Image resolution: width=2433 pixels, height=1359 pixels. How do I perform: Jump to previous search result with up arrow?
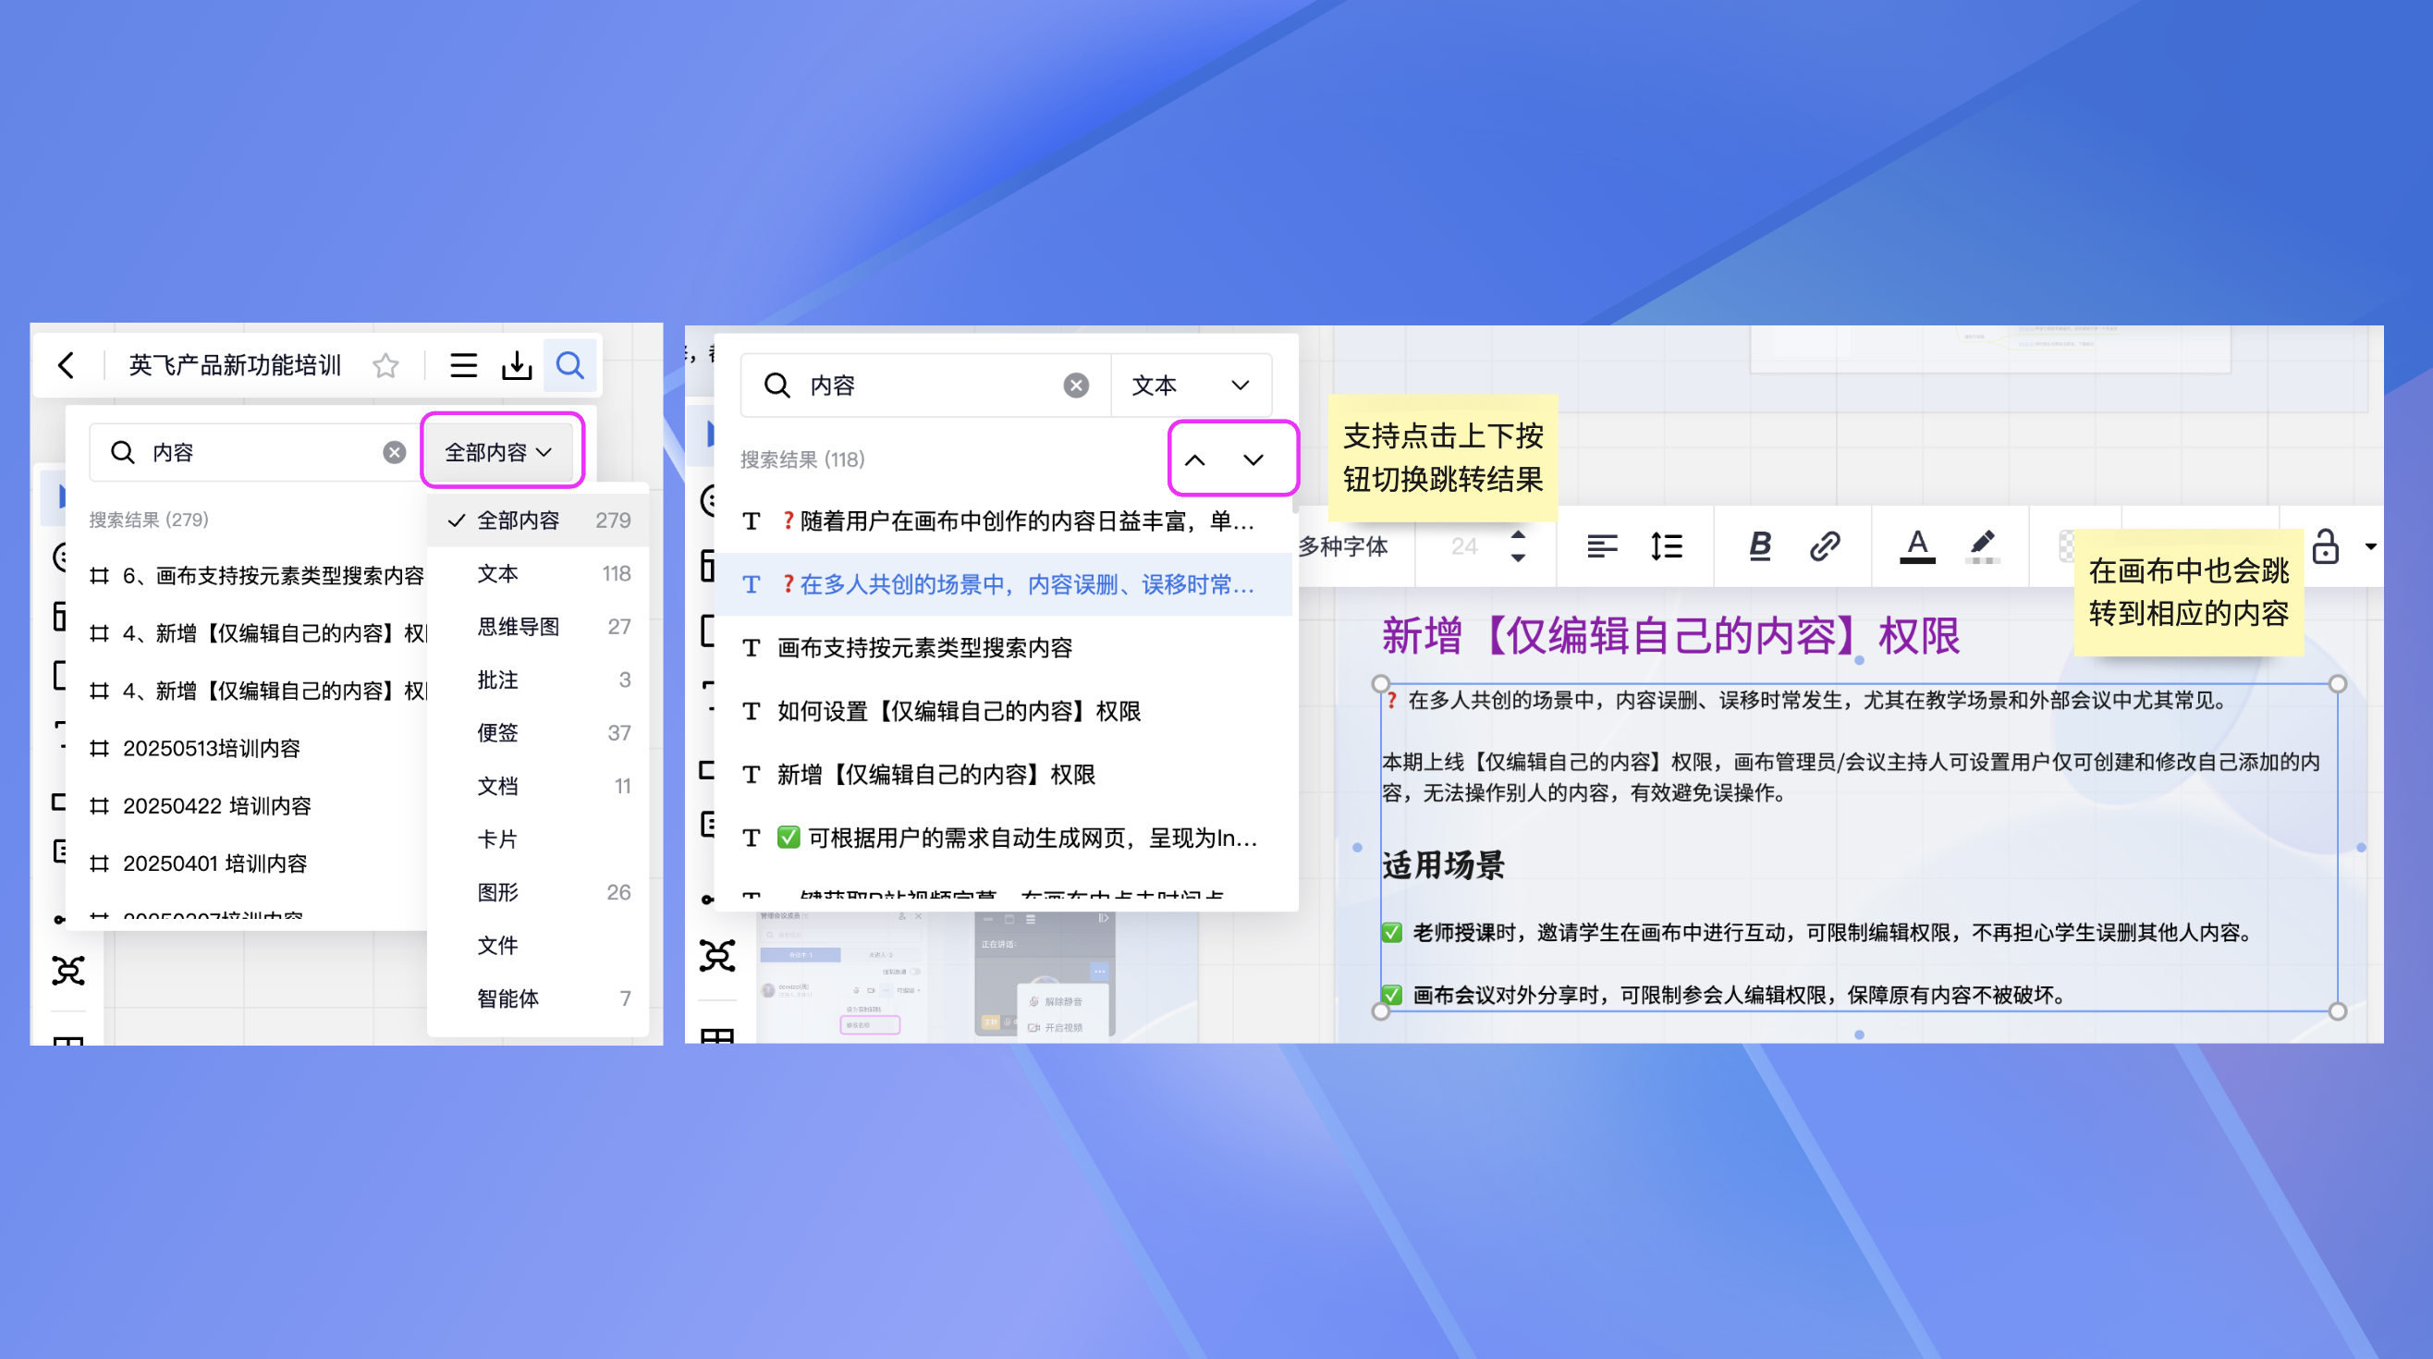pyautogui.click(x=1194, y=459)
